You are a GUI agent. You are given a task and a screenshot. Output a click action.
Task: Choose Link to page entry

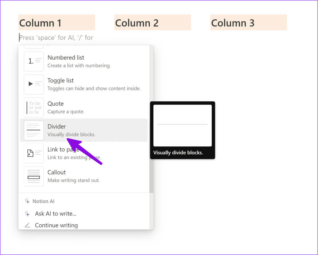[x=84, y=153]
